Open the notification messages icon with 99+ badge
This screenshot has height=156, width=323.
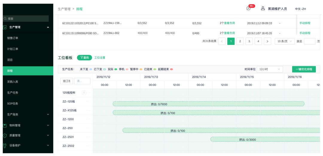pyautogui.click(x=249, y=8)
